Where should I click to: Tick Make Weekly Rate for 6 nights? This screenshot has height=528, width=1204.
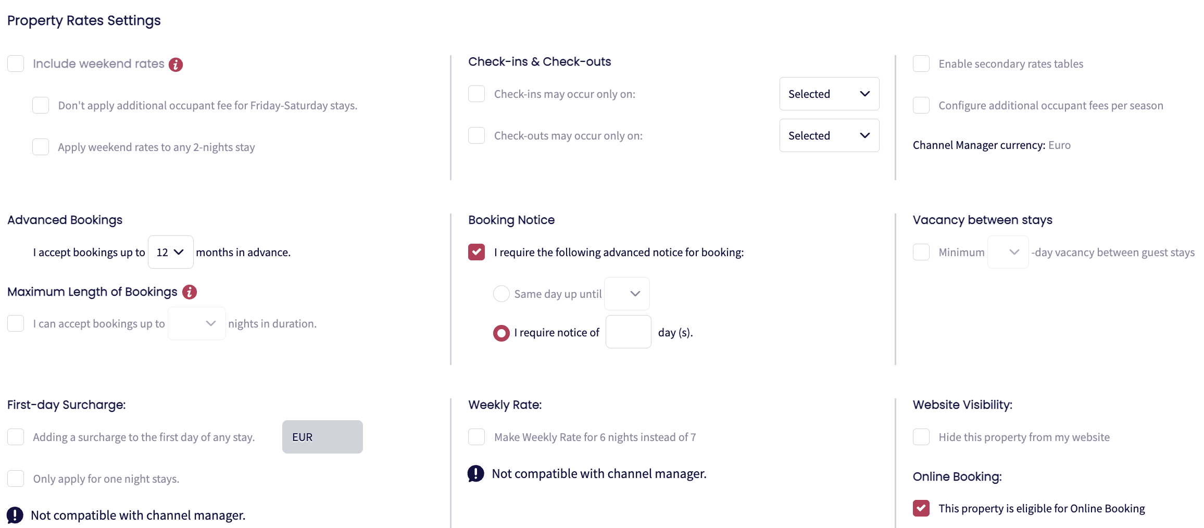[476, 437]
